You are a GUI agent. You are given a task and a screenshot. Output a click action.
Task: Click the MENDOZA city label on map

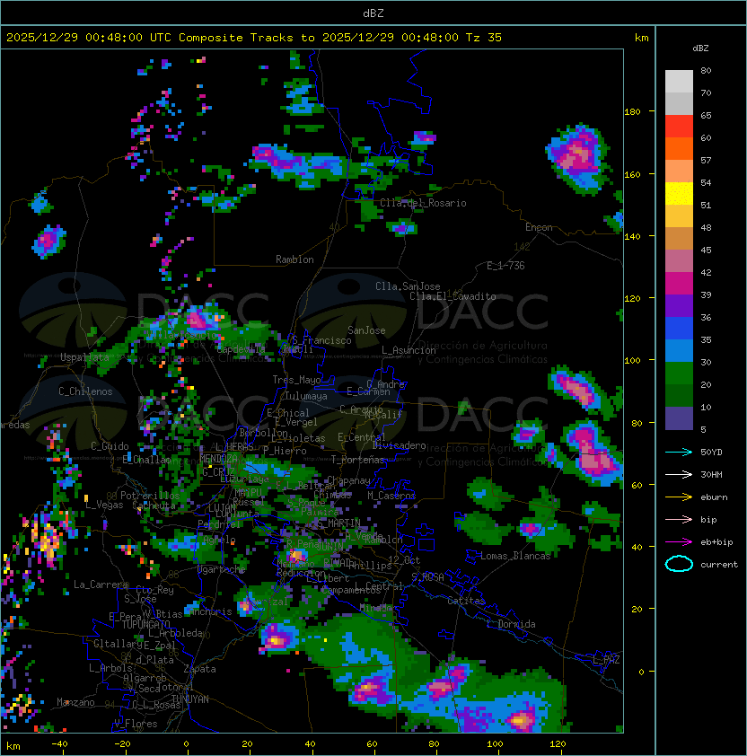click(x=218, y=458)
